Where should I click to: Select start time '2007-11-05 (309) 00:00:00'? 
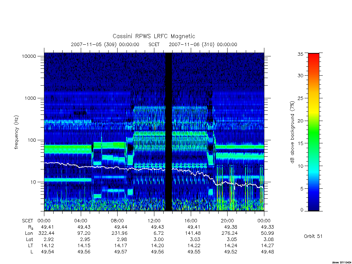pyautogui.click(x=105, y=44)
